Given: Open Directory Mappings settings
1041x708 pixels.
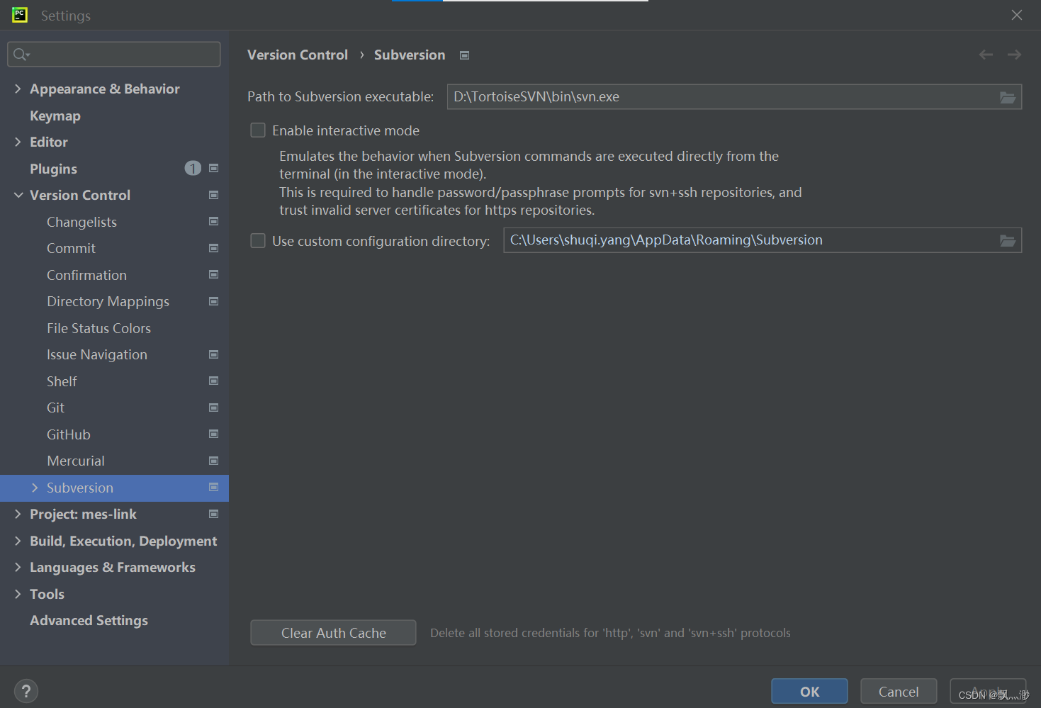Looking at the screenshot, I should pyautogui.click(x=108, y=301).
